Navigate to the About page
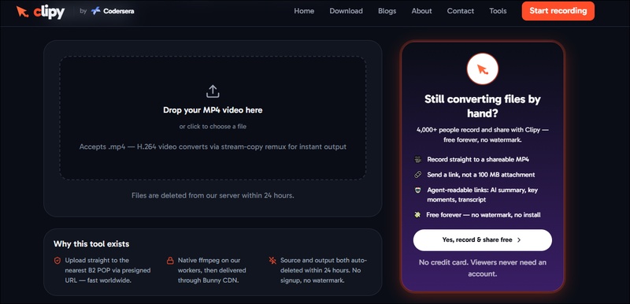This screenshot has height=304, width=630. (x=421, y=11)
